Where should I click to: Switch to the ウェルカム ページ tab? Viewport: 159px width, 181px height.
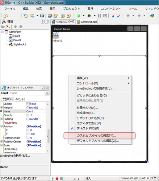tap(63, 22)
